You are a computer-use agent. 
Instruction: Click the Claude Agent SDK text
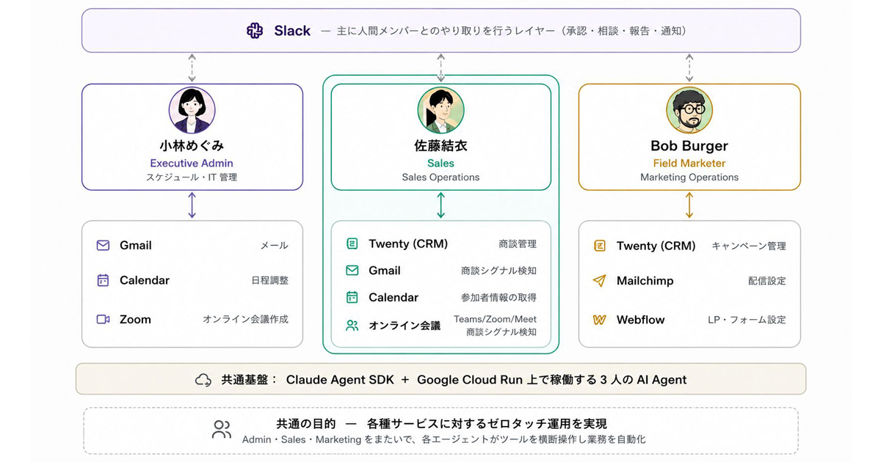(340, 380)
